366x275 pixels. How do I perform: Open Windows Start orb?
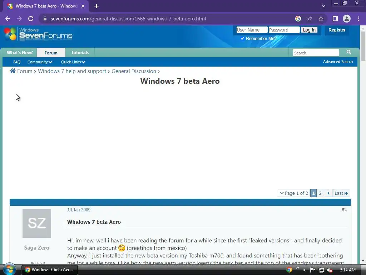tap(9, 269)
